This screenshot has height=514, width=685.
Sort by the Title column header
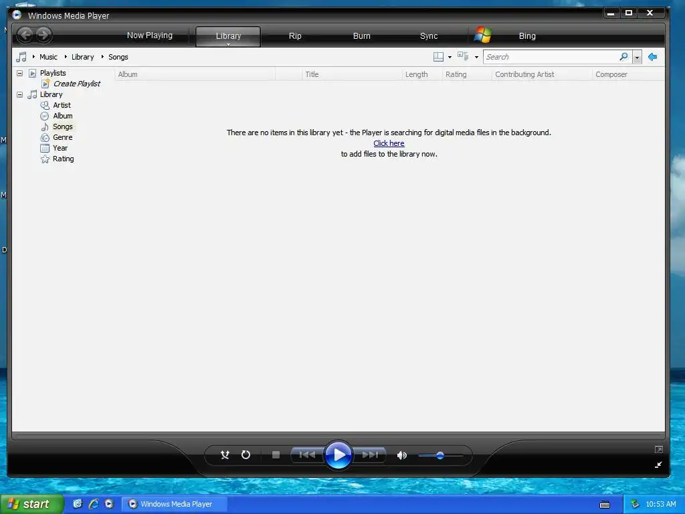(352, 74)
